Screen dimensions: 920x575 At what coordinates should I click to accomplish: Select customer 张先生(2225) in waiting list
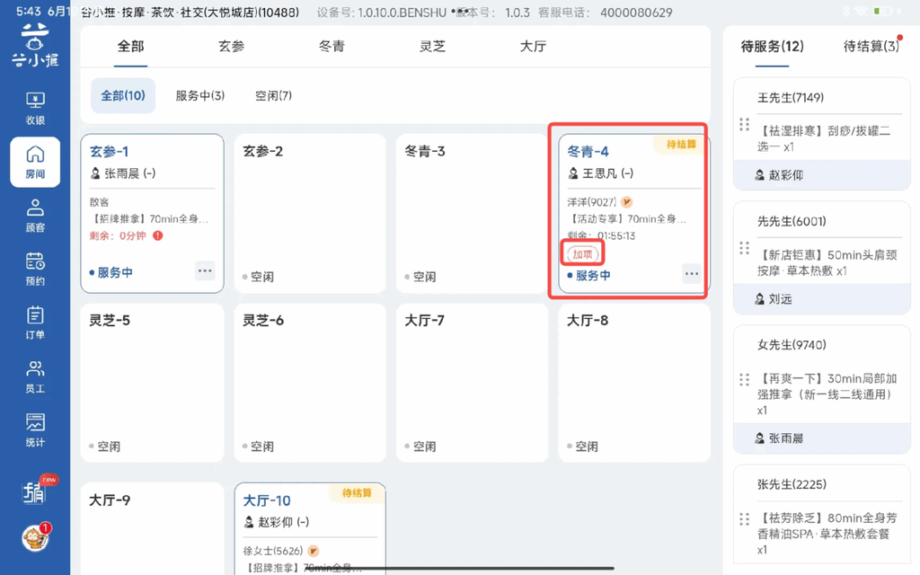[x=792, y=484]
